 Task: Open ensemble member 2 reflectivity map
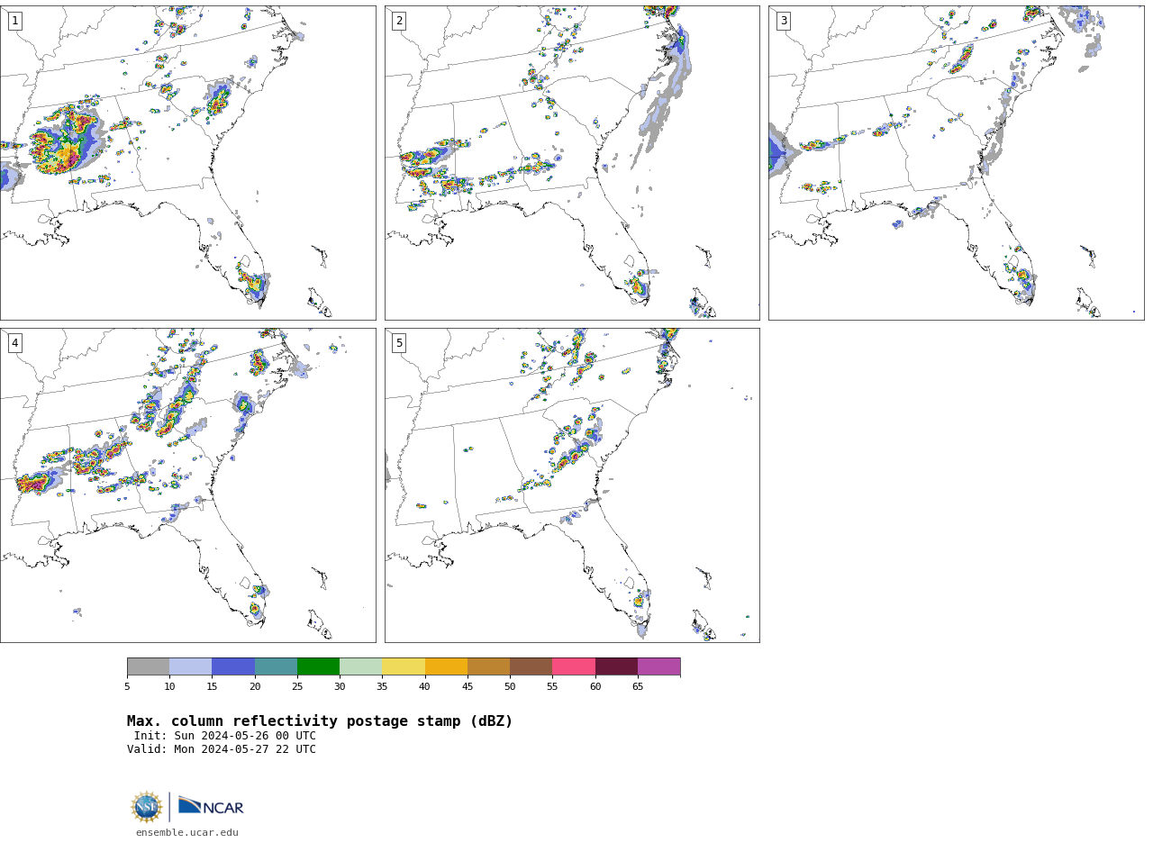[572, 163]
